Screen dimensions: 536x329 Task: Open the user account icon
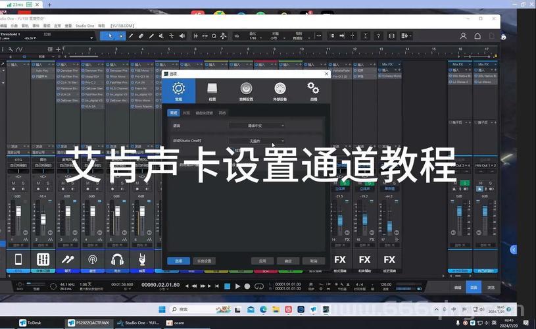(x=463, y=36)
